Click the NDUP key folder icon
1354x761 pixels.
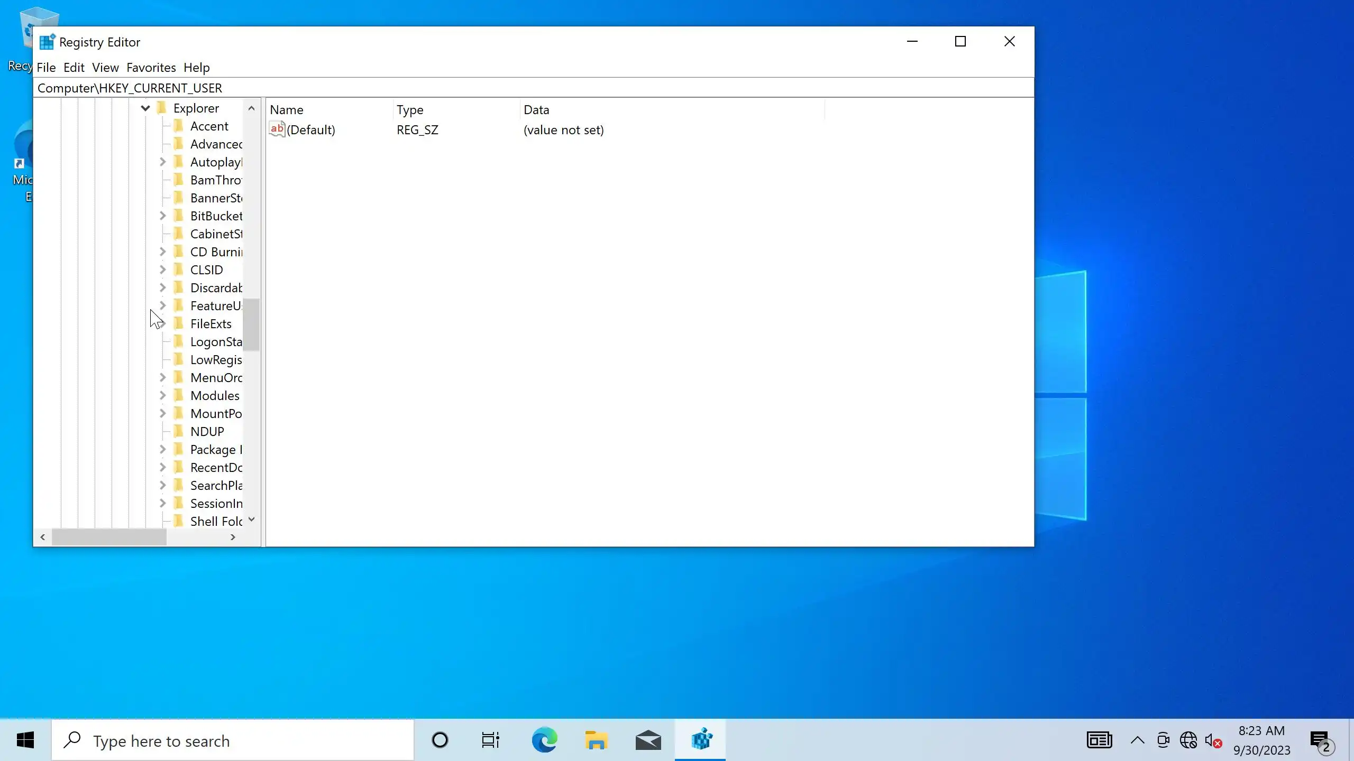click(179, 431)
